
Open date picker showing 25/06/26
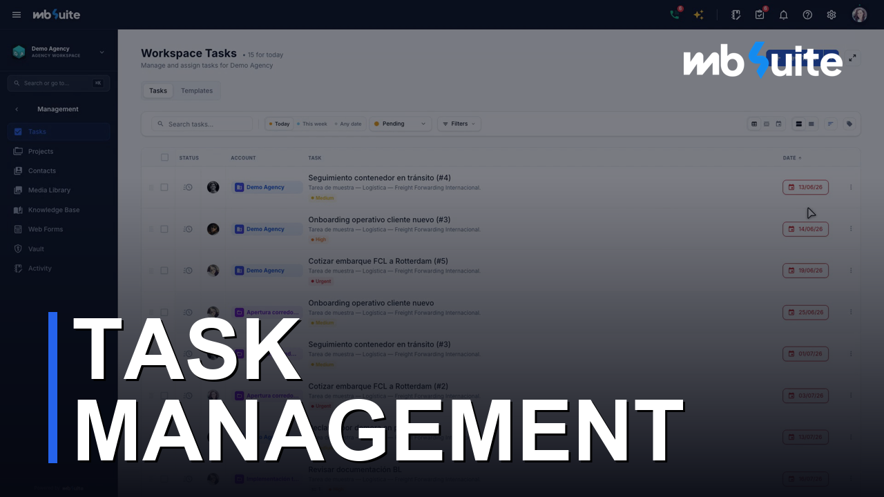click(x=805, y=313)
